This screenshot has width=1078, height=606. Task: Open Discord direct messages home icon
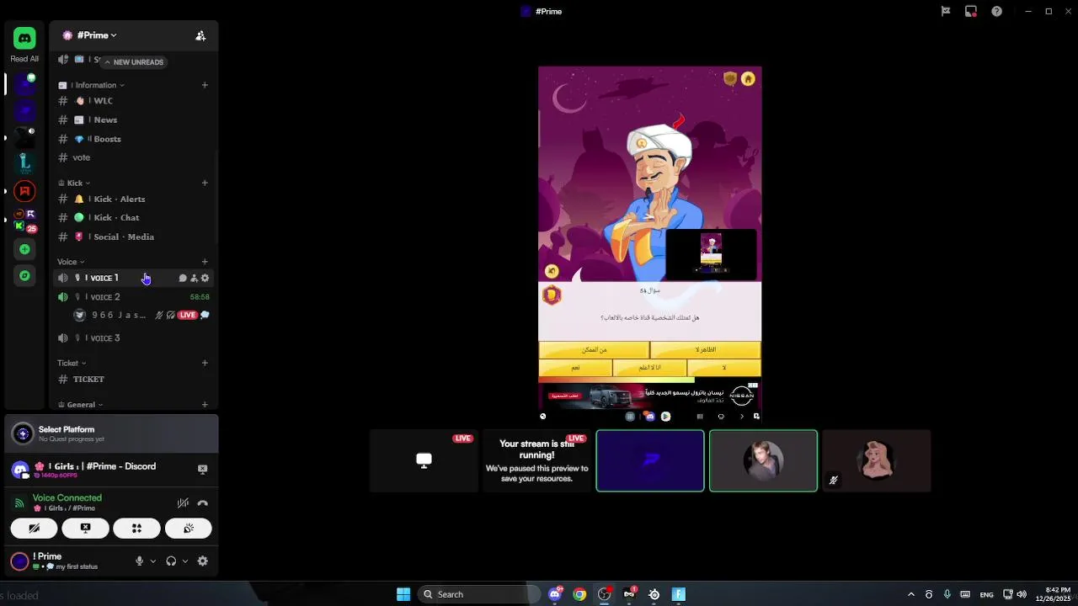click(x=24, y=38)
